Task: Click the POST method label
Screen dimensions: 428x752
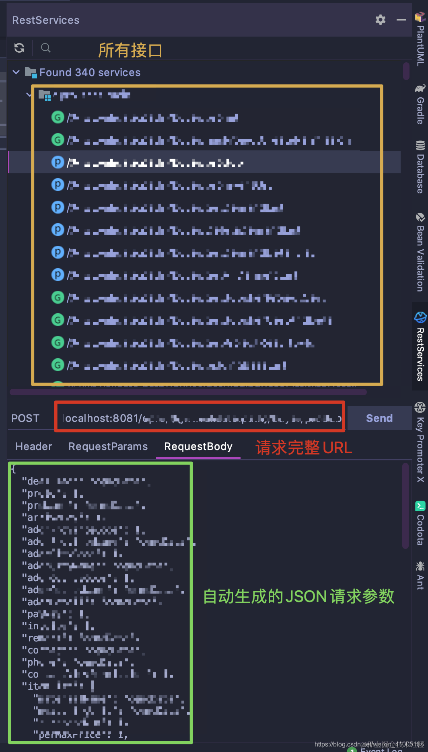Action: point(25,418)
